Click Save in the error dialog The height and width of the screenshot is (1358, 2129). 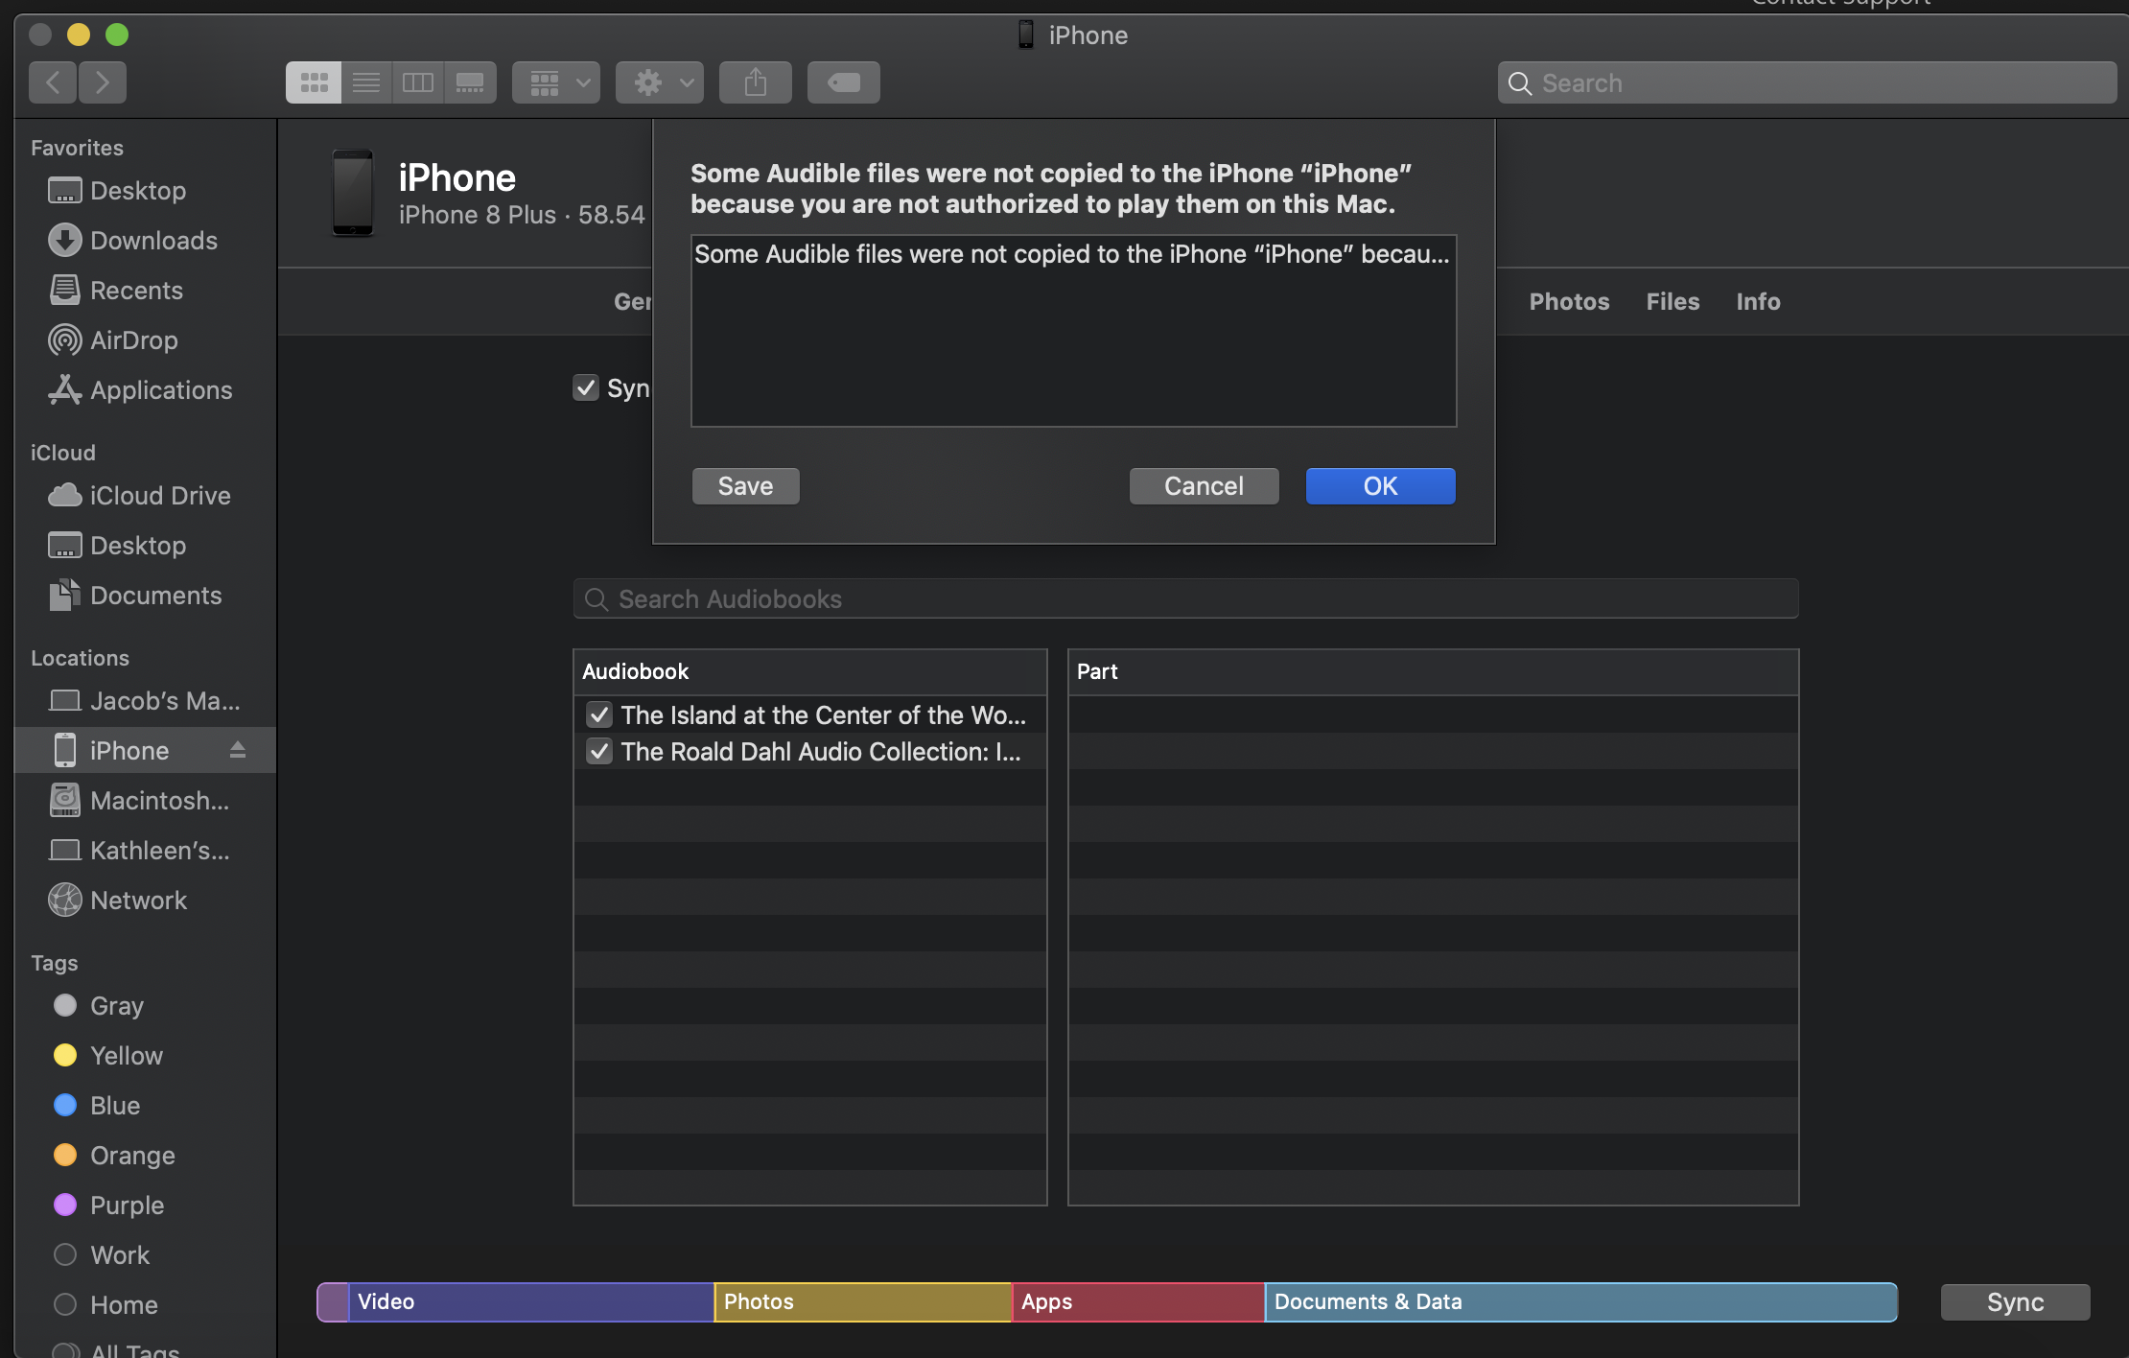coord(745,486)
